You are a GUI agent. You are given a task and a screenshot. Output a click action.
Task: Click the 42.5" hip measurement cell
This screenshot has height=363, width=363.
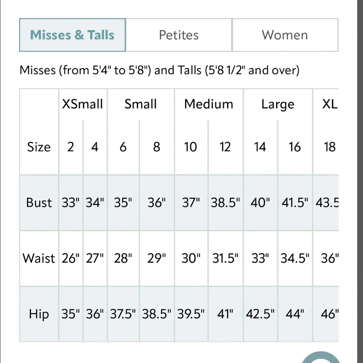[x=260, y=314]
